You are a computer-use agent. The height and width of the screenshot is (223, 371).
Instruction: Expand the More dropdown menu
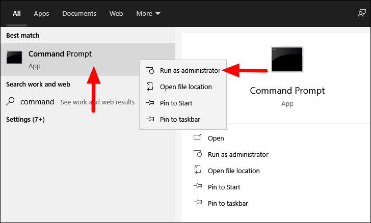tap(148, 13)
